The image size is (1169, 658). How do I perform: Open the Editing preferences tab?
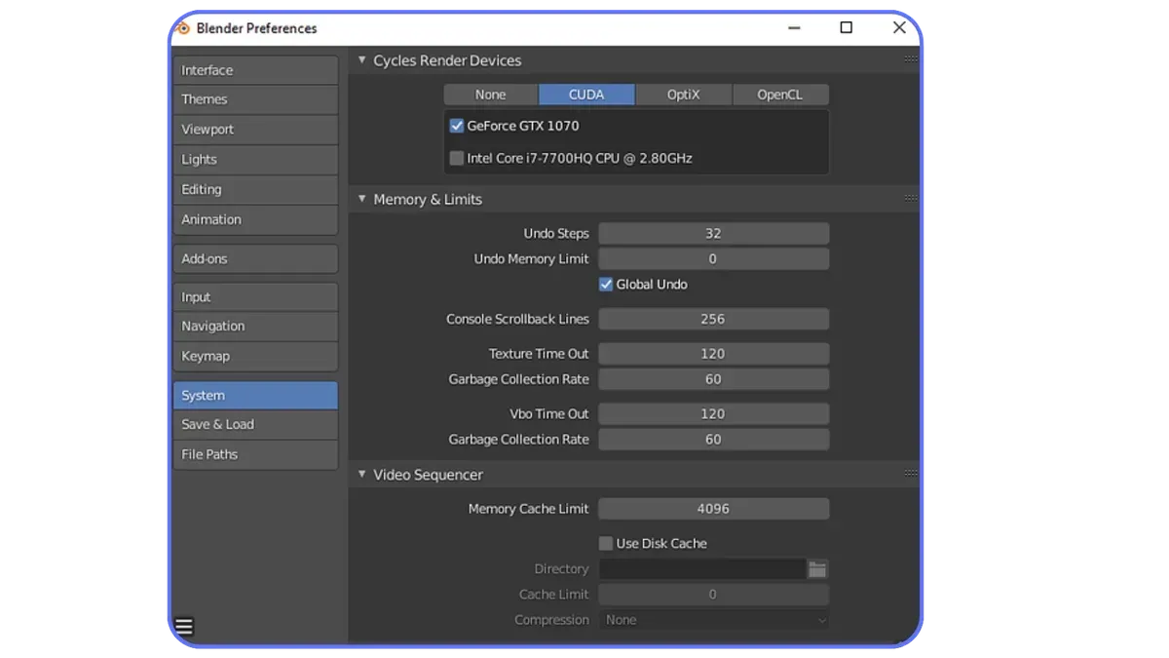pyautogui.click(x=255, y=190)
